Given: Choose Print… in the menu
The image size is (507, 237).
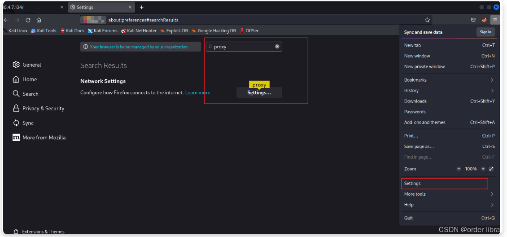Looking at the screenshot, I should 450,136.
